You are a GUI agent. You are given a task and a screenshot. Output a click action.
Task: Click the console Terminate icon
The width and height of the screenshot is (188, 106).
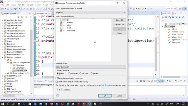(137, 81)
